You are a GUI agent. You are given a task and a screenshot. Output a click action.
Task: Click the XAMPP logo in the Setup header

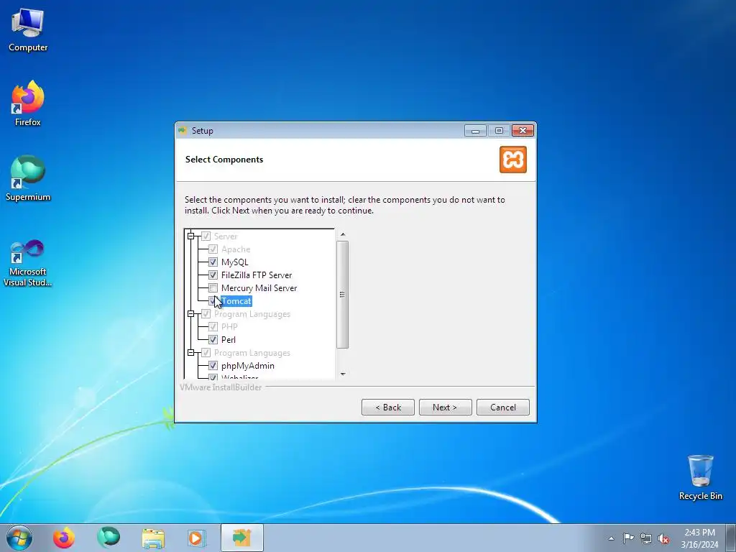(513, 160)
